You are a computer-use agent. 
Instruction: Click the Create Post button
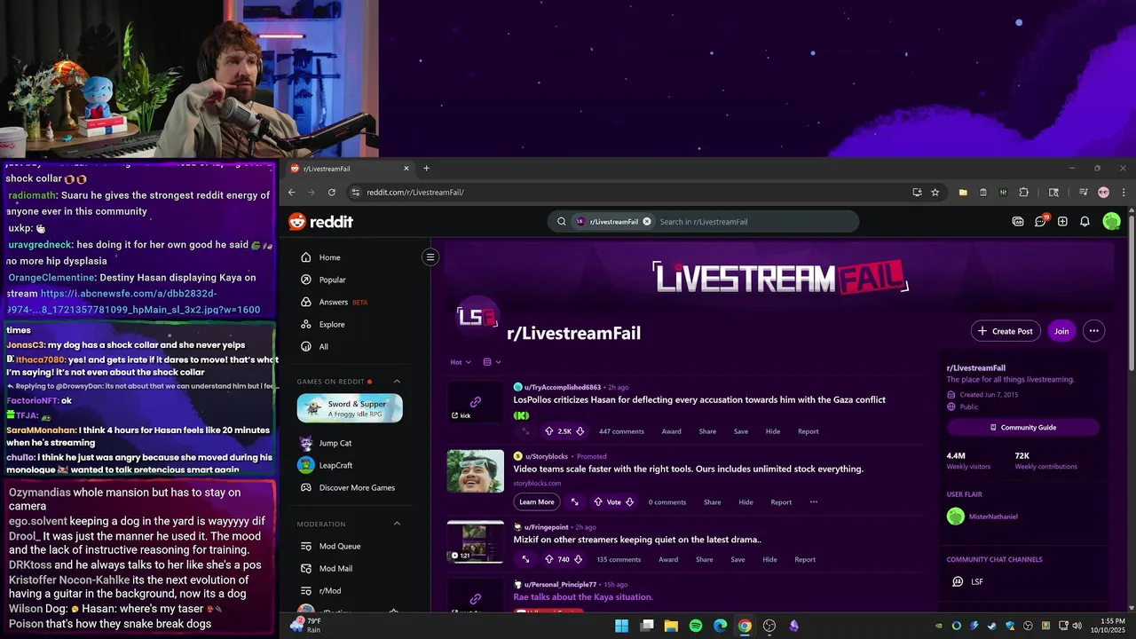click(1006, 331)
